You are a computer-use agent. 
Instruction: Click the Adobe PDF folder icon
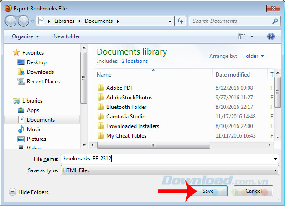click(100, 88)
